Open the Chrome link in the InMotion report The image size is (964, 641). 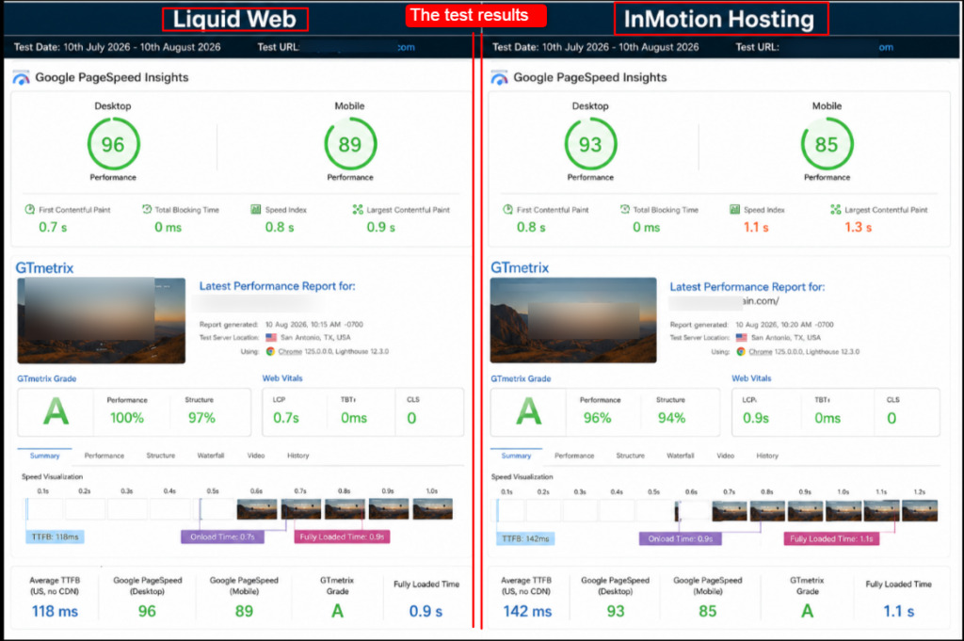(761, 351)
